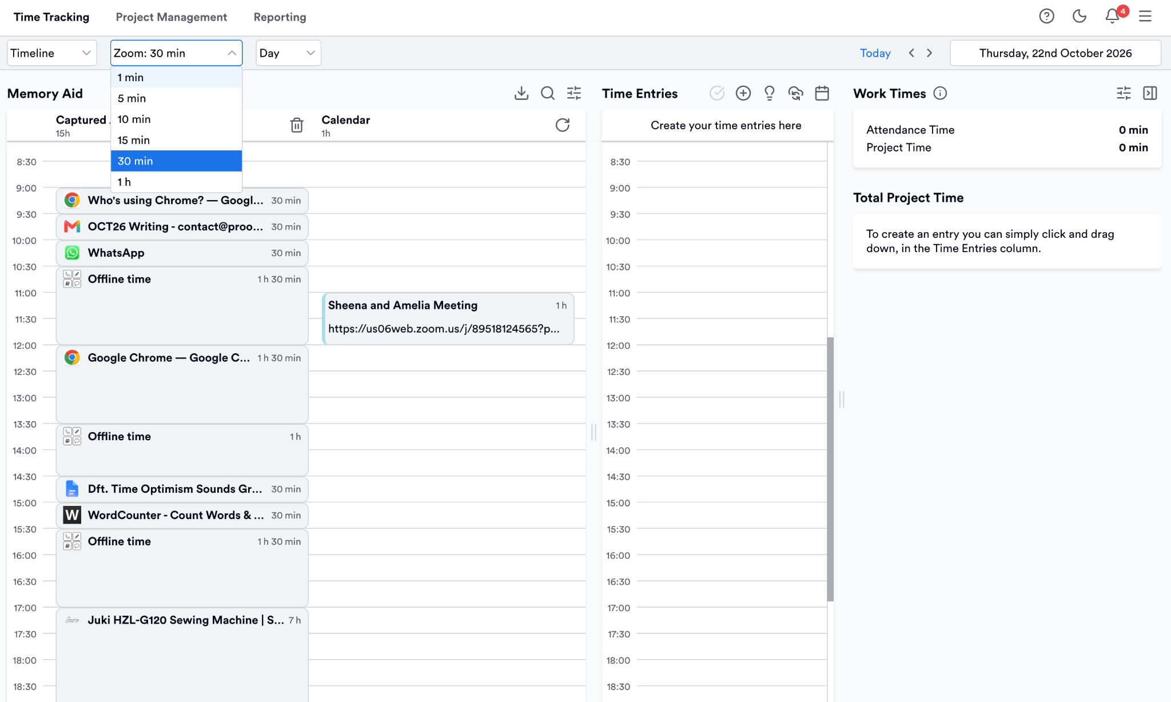Select 1 h zoom option

[x=176, y=182]
